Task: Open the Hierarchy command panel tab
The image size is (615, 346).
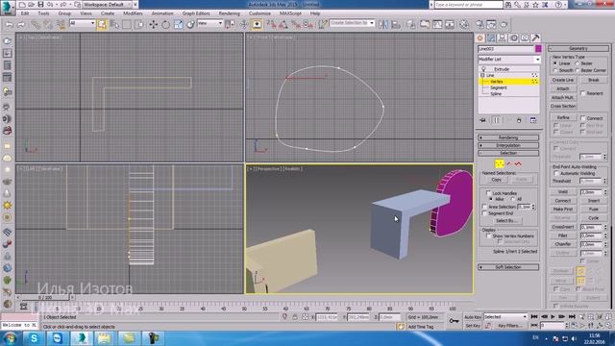Action: [x=502, y=38]
